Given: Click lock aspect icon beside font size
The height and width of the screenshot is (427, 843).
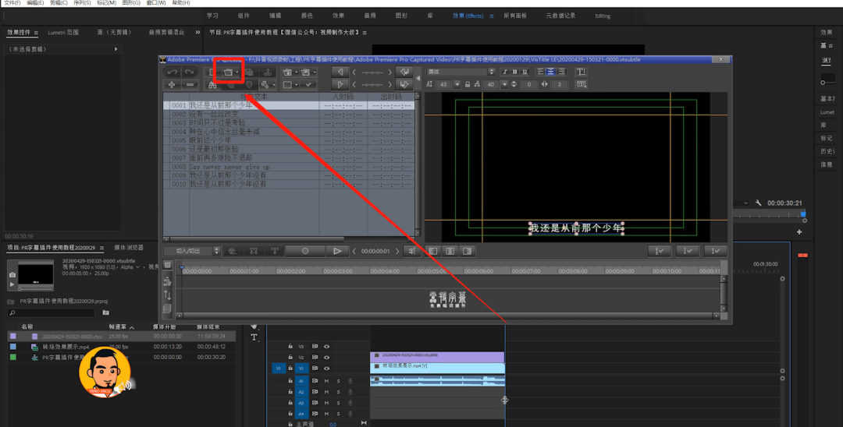Looking at the screenshot, I should pyautogui.click(x=468, y=85).
